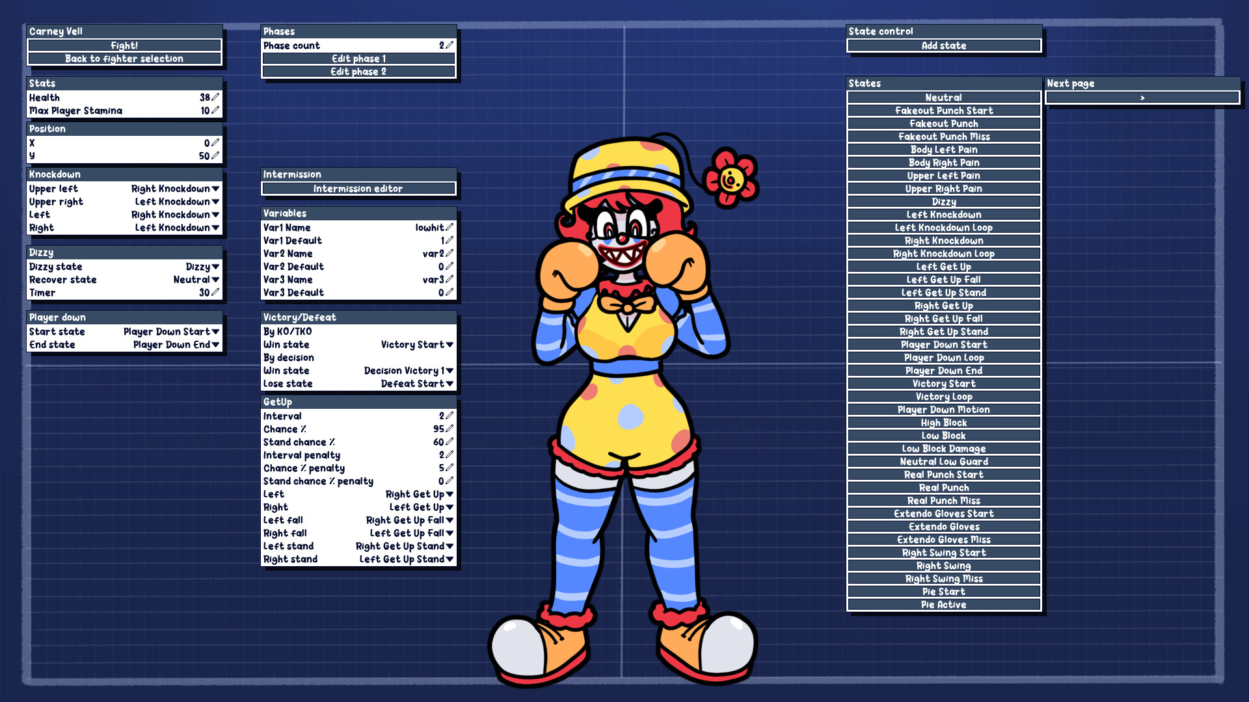This screenshot has height=702, width=1249.
Task: Expand Player down Start state dropdown
Action: [215, 331]
